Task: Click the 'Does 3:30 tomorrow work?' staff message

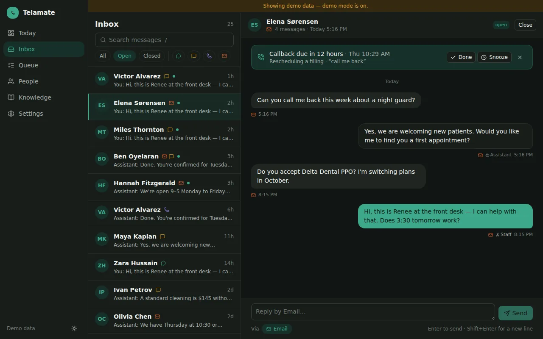Action: (445, 216)
